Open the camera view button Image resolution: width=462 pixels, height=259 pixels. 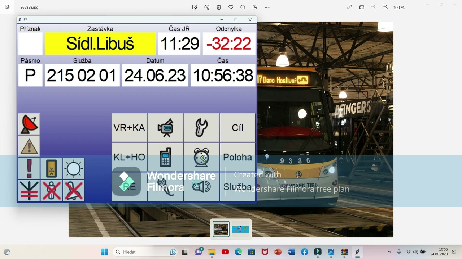165,128
